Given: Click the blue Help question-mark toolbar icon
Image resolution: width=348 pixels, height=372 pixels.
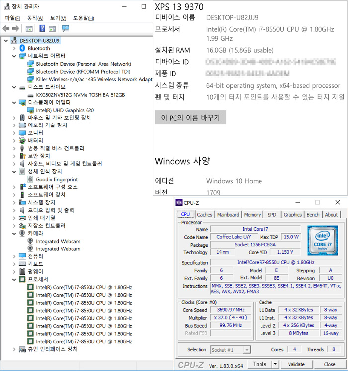Looking at the screenshot, I should pos(42,28).
